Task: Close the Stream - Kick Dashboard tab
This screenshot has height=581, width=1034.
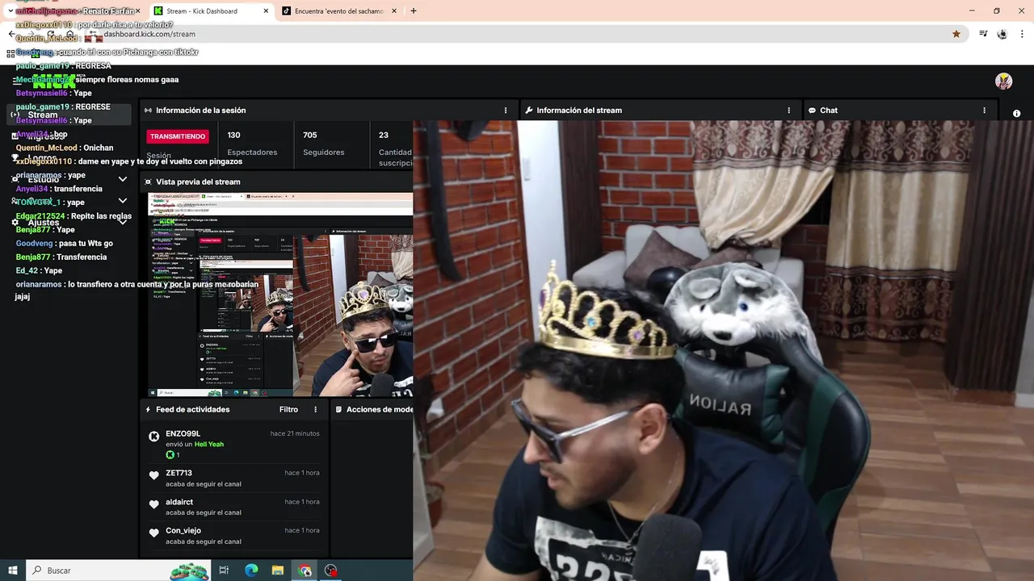Action: click(267, 11)
